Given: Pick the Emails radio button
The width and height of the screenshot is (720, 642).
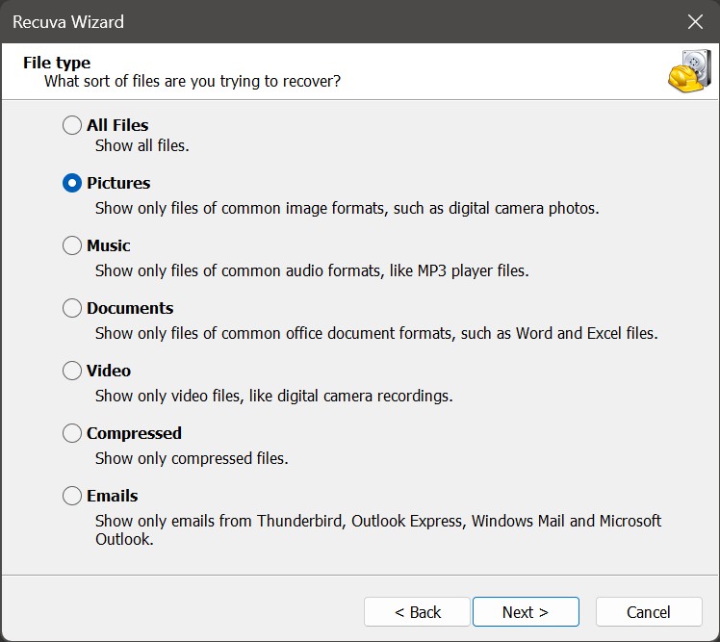Looking at the screenshot, I should click(x=72, y=496).
